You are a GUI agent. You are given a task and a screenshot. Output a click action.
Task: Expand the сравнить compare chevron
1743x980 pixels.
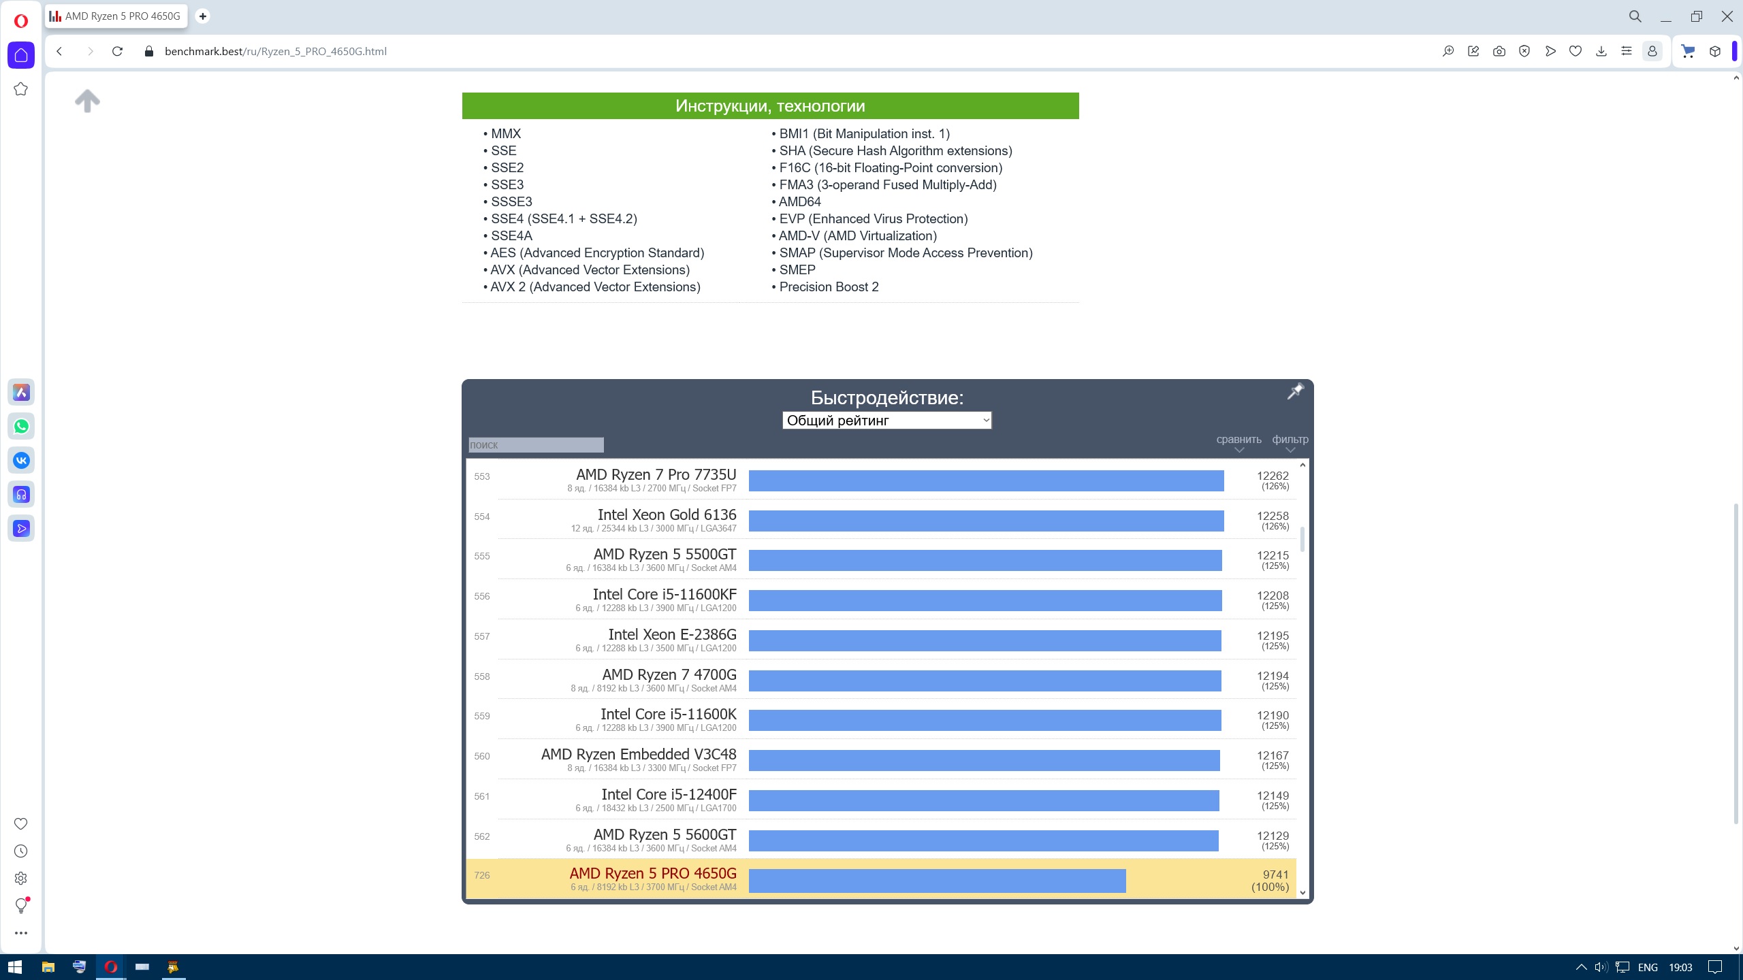(1238, 450)
